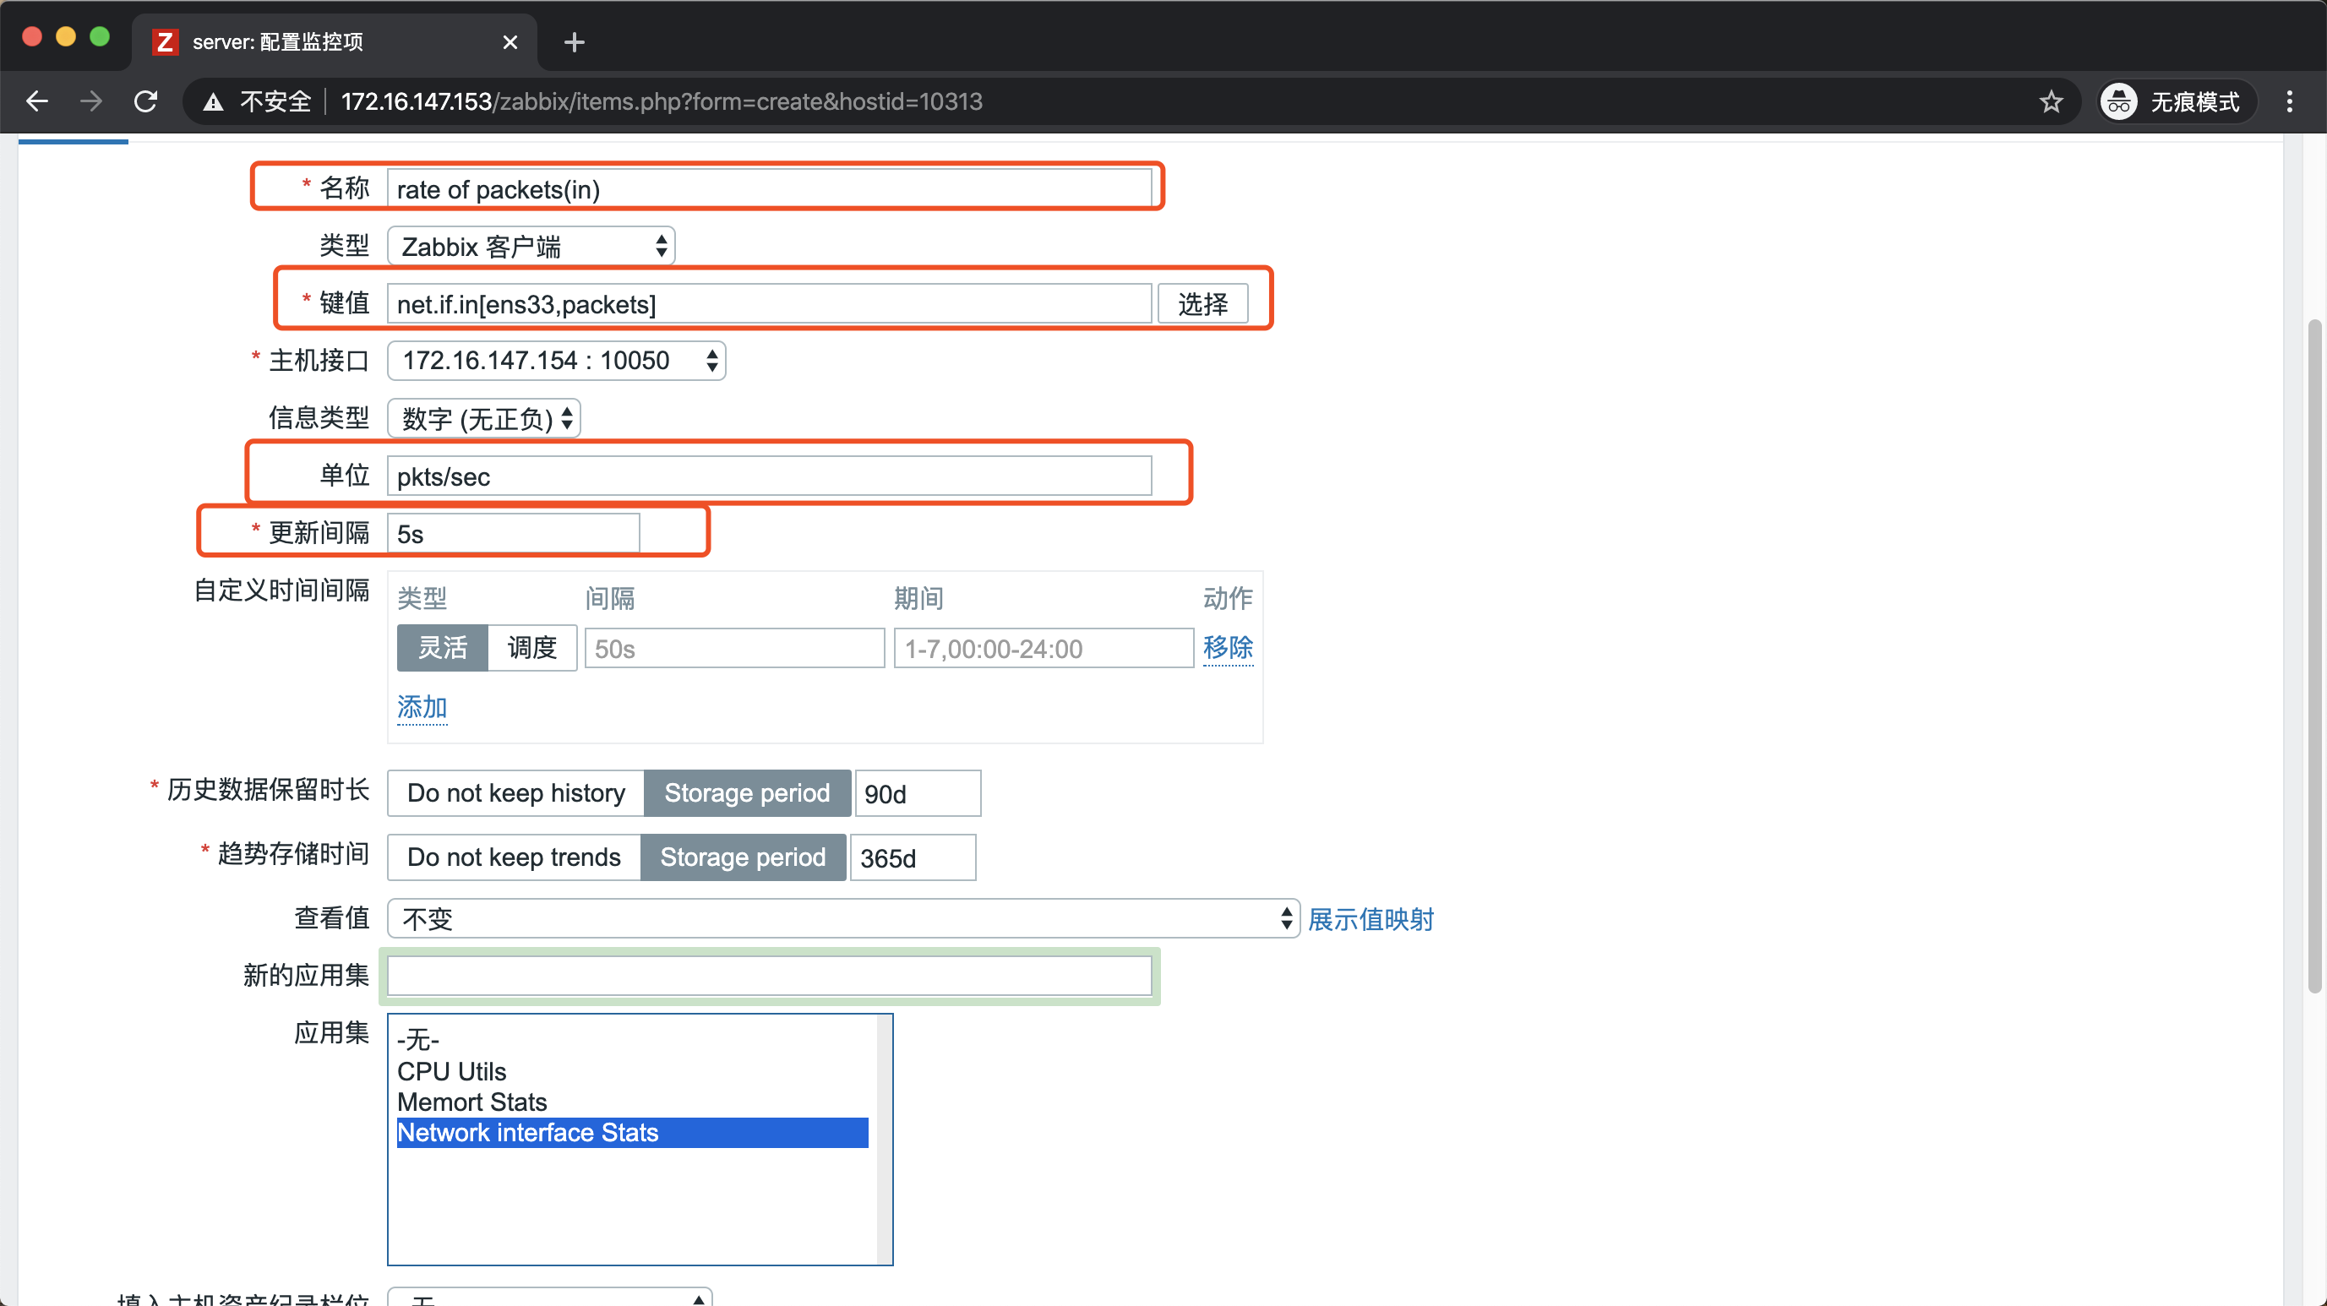2327x1306 pixels.
Task: Click the 新的应用集 input field
Action: click(769, 976)
